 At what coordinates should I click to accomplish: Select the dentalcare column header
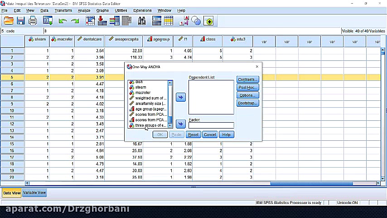click(90, 41)
